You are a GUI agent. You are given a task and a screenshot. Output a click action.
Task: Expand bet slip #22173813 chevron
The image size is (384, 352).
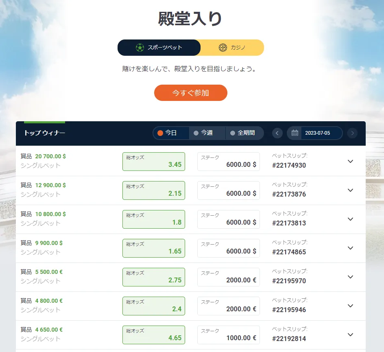point(351,219)
